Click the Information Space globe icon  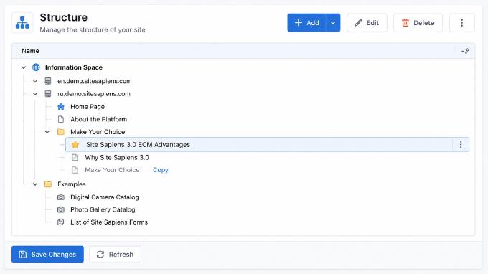pos(36,67)
